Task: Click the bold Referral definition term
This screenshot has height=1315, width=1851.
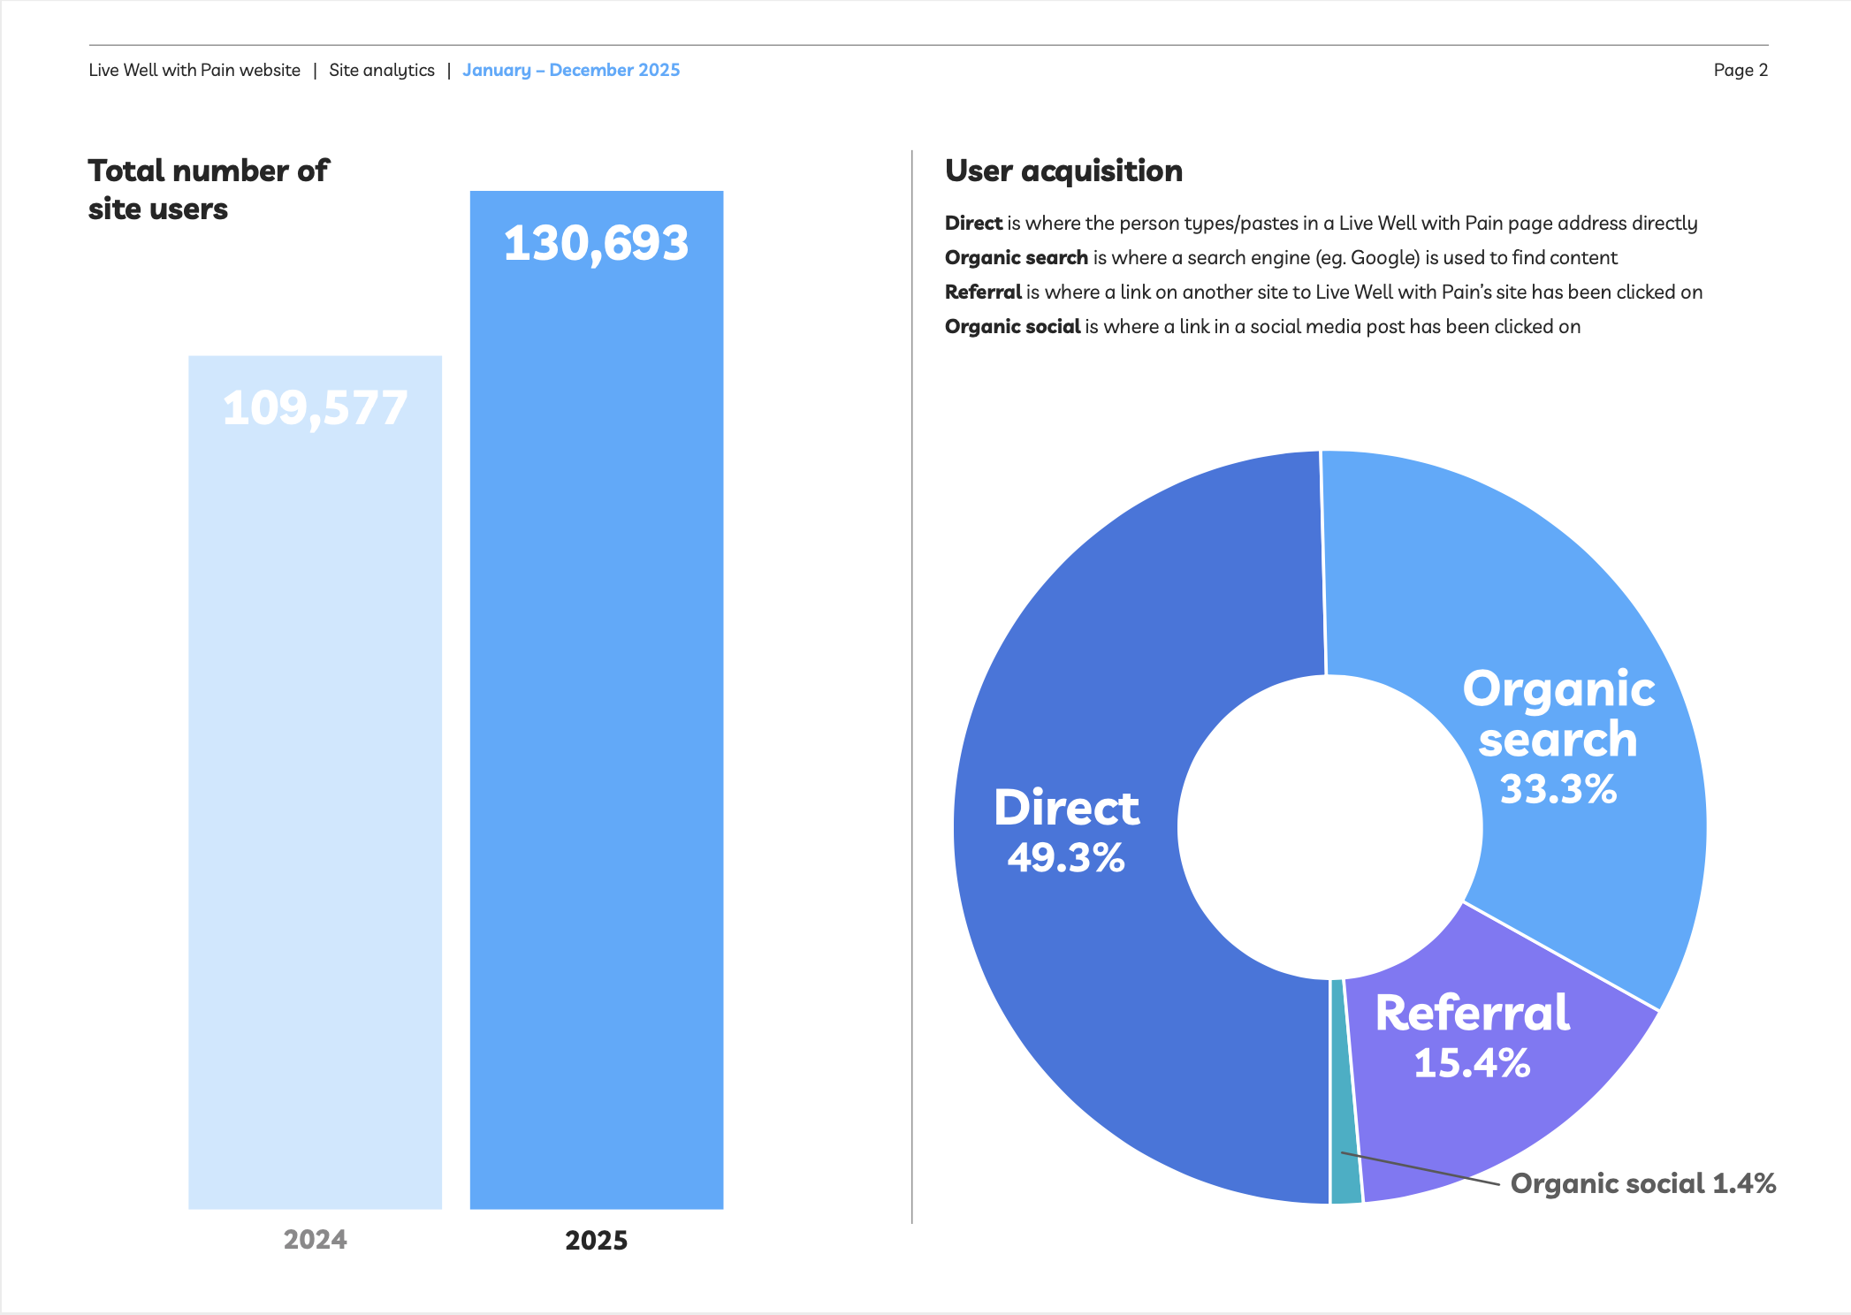Action: click(x=983, y=292)
